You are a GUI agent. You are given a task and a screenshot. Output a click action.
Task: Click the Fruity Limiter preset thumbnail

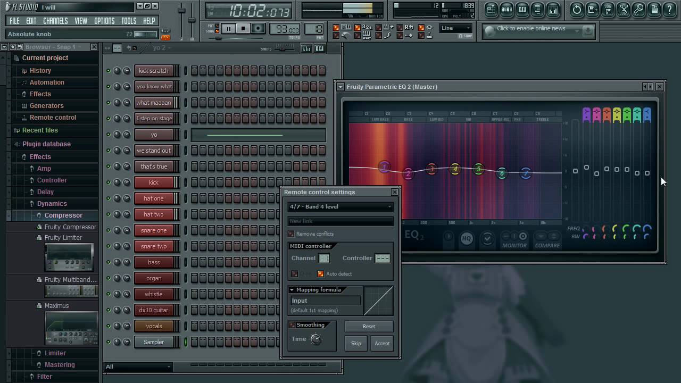pyautogui.click(x=69, y=257)
